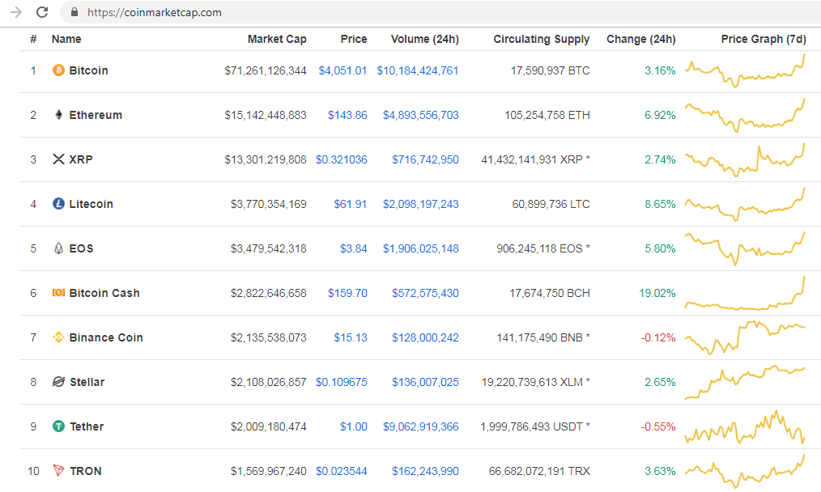Go forward with the browser arrow button
Viewport: 821px width, 492px height.
[16, 12]
